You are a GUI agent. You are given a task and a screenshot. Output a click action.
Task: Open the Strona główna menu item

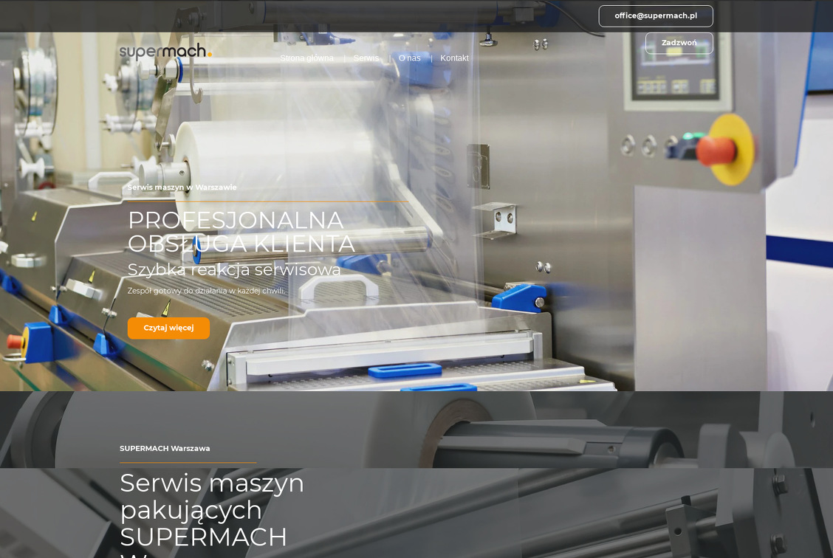coord(306,58)
